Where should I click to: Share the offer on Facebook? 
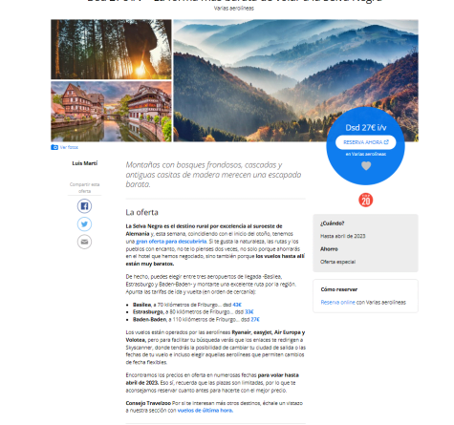pos(84,206)
